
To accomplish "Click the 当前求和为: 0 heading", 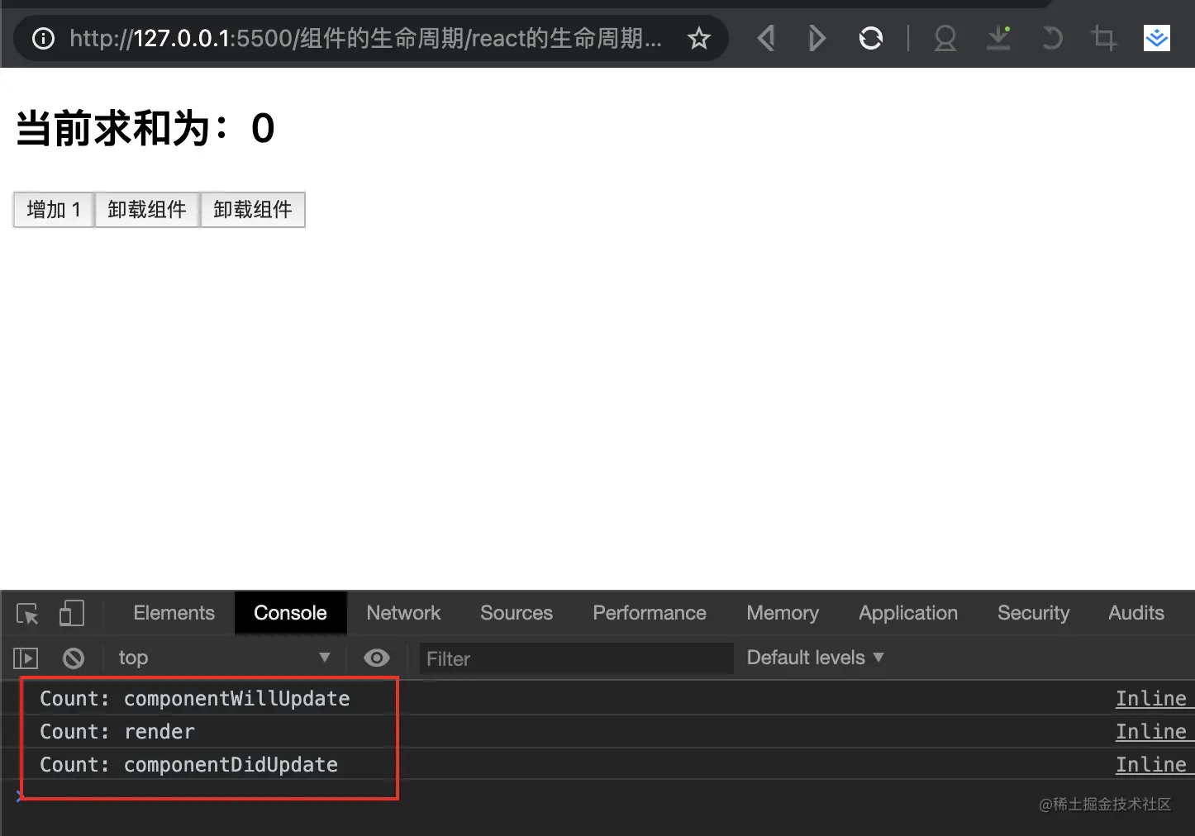I will (145, 129).
